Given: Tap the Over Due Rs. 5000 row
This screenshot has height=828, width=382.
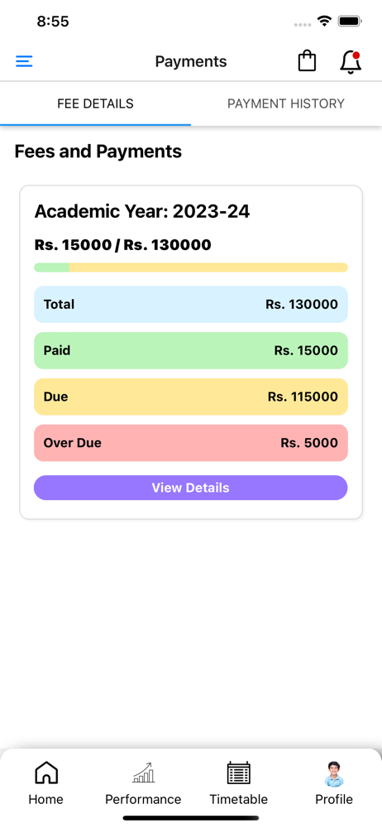Looking at the screenshot, I should [190, 442].
